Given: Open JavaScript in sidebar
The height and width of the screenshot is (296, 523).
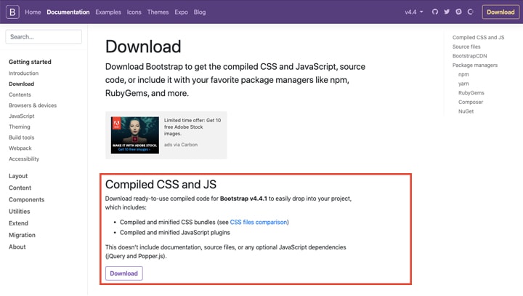Looking at the screenshot, I should (x=22, y=116).
